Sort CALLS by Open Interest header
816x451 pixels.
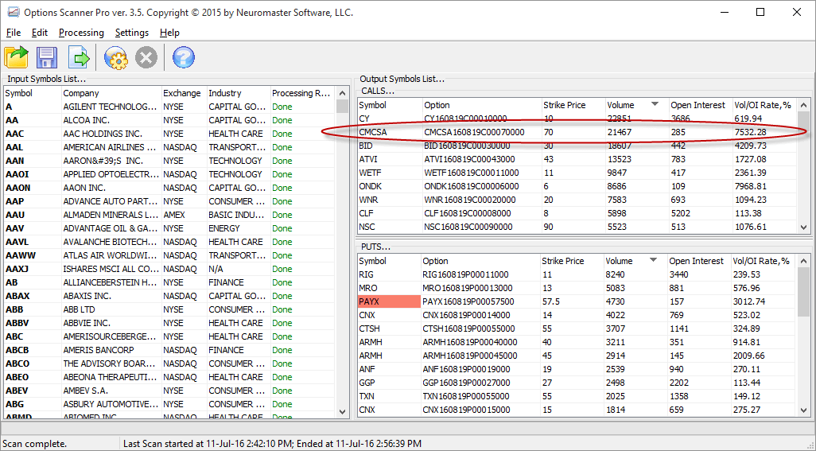coord(700,105)
